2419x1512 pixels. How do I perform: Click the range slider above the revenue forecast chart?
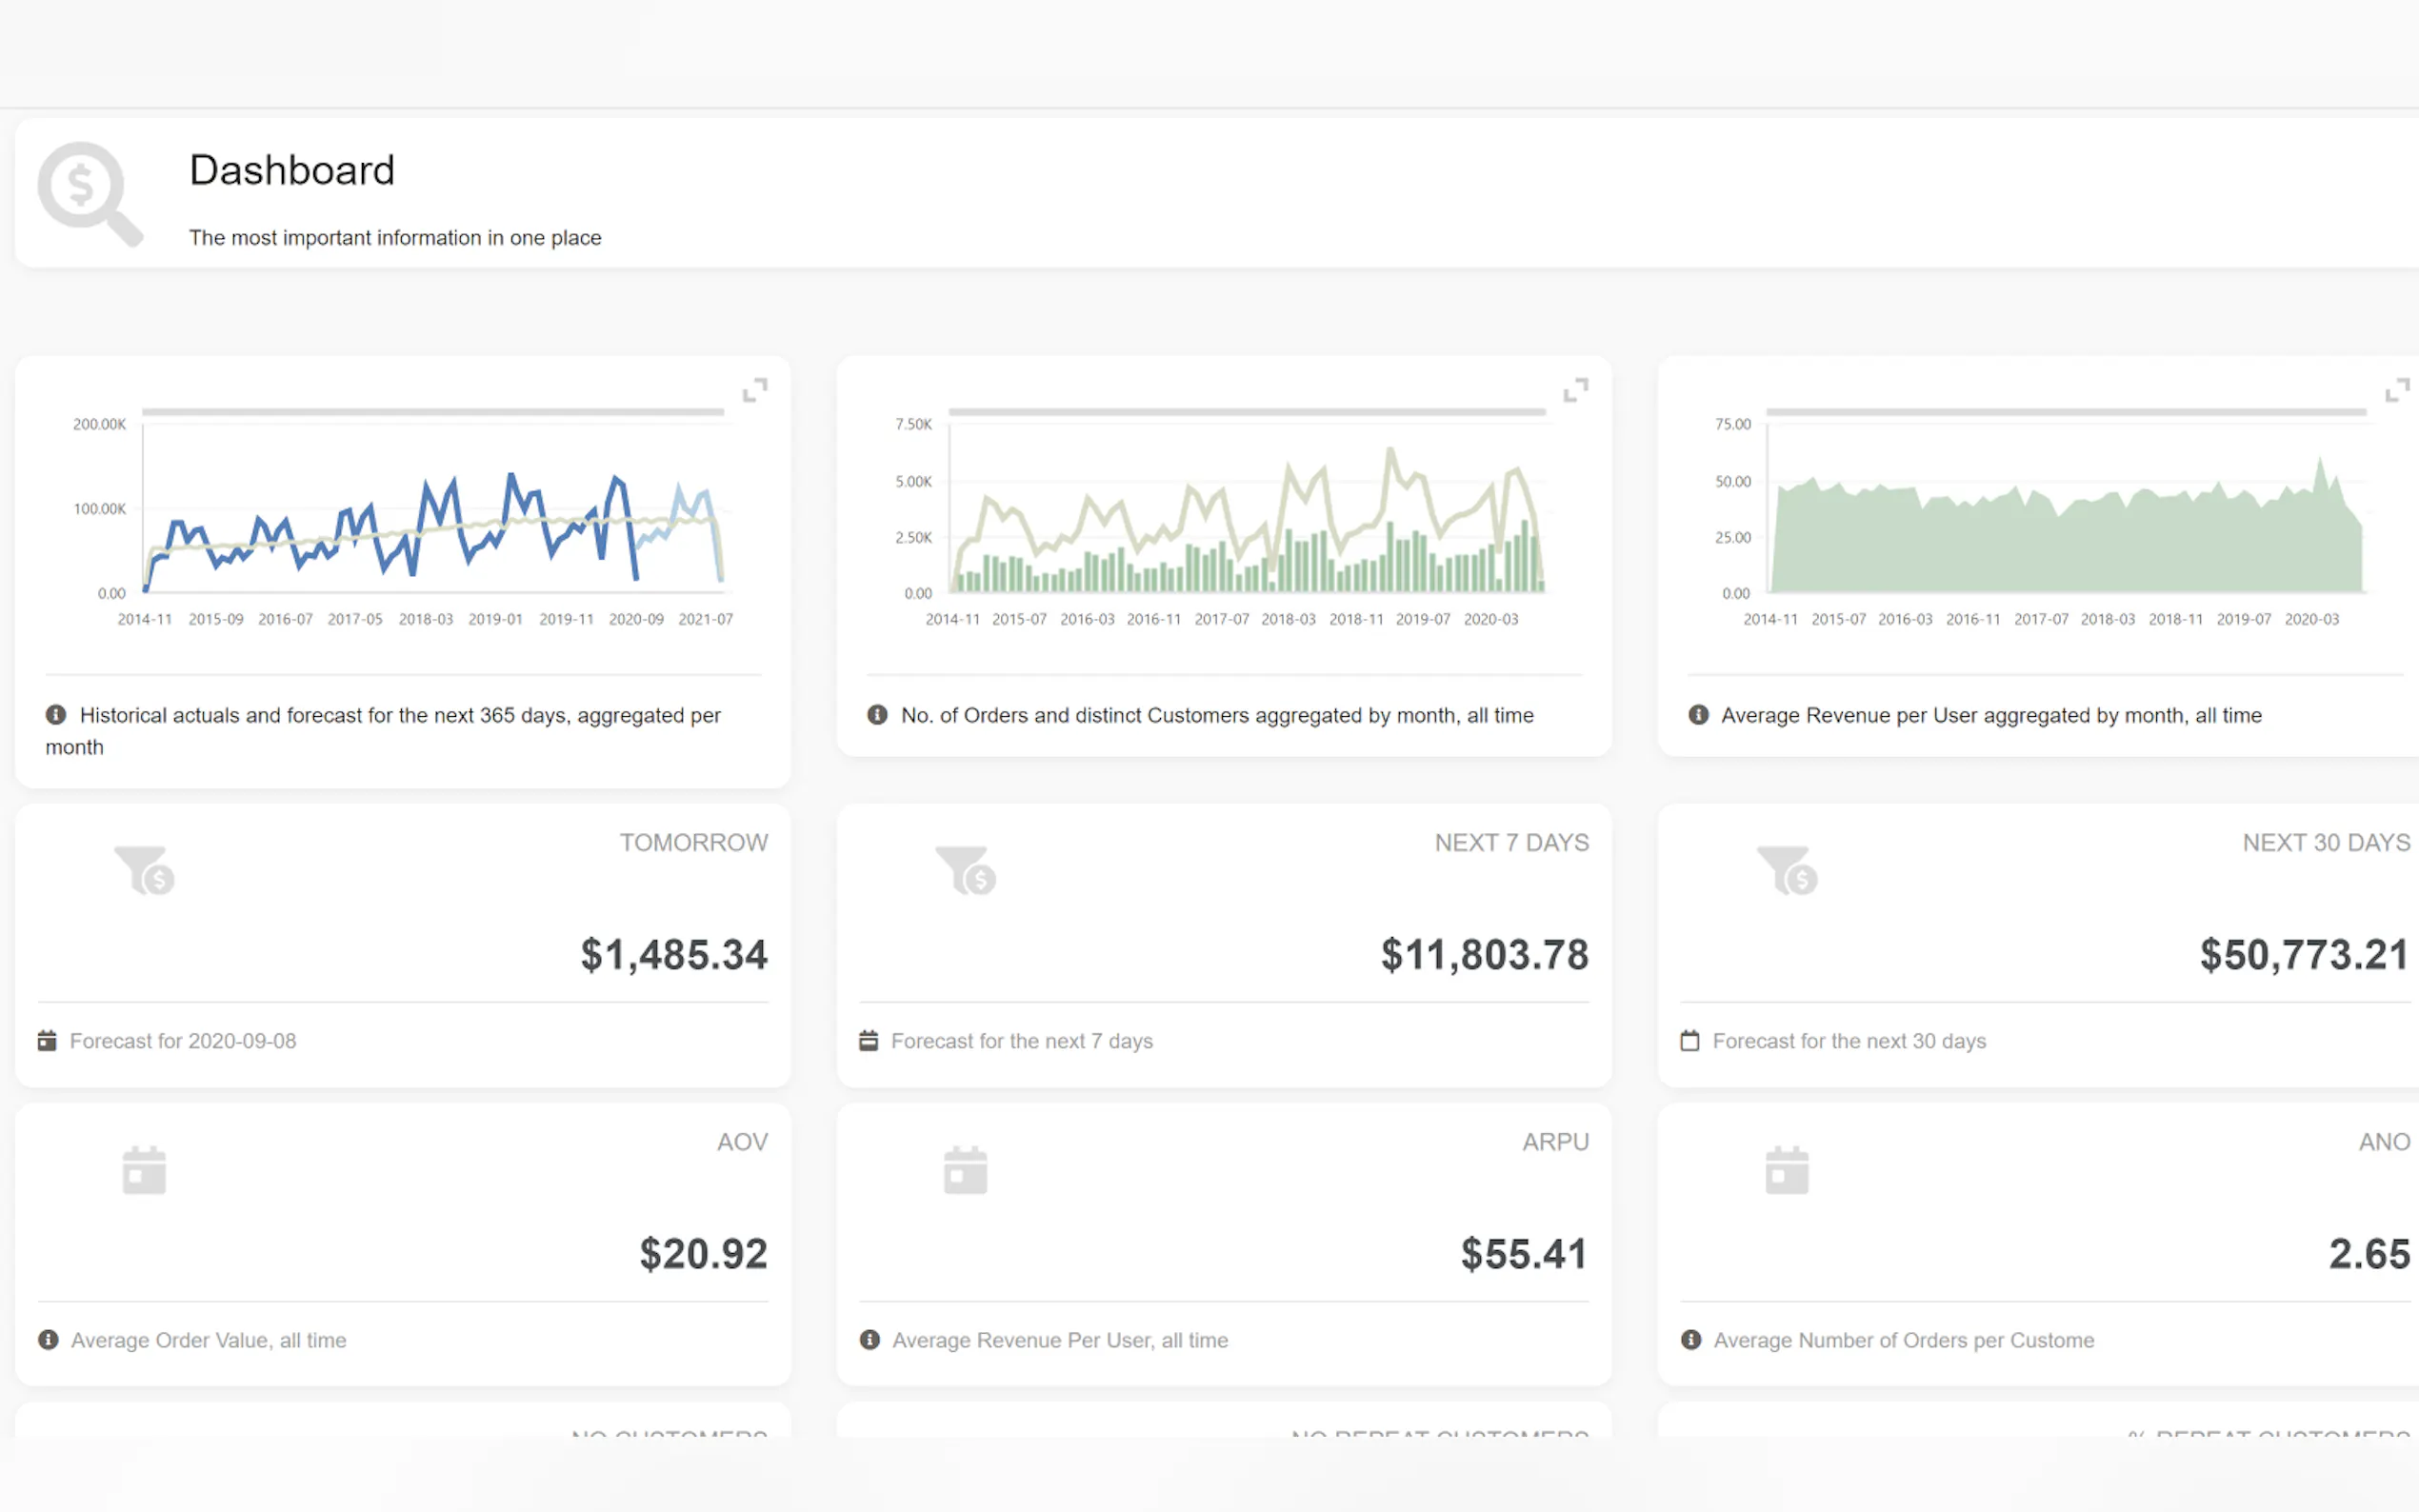(432, 411)
